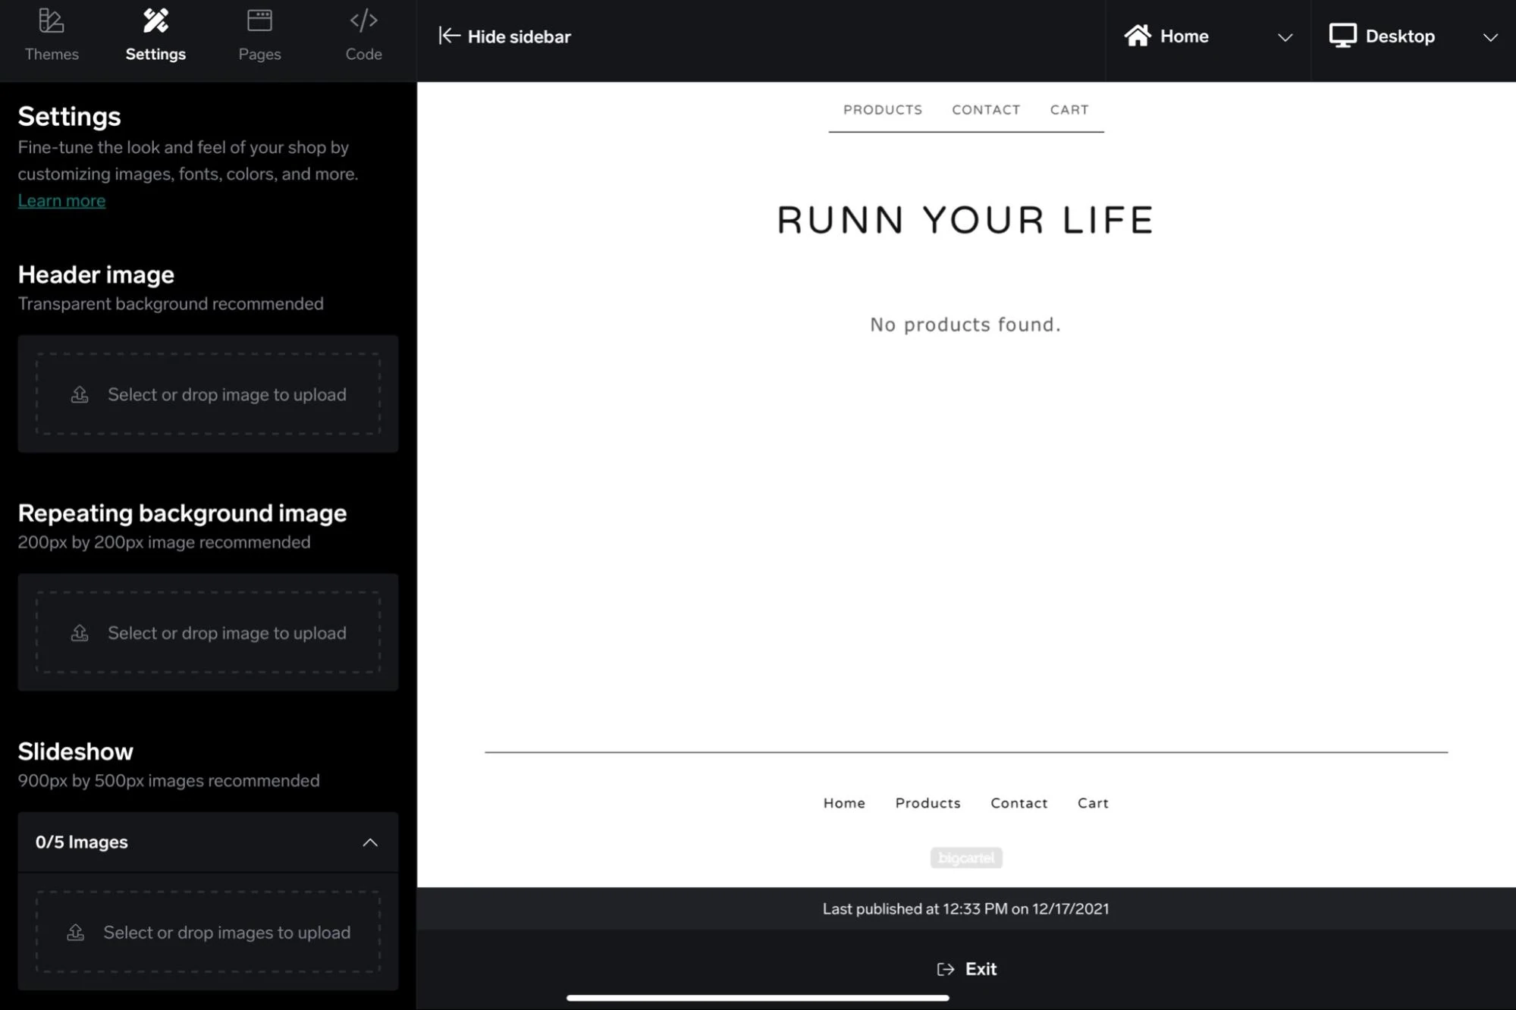This screenshot has height=1010, width=1516.
Task: Expand the Home page dropdown chevron
Action: (x=1285, y=37)
